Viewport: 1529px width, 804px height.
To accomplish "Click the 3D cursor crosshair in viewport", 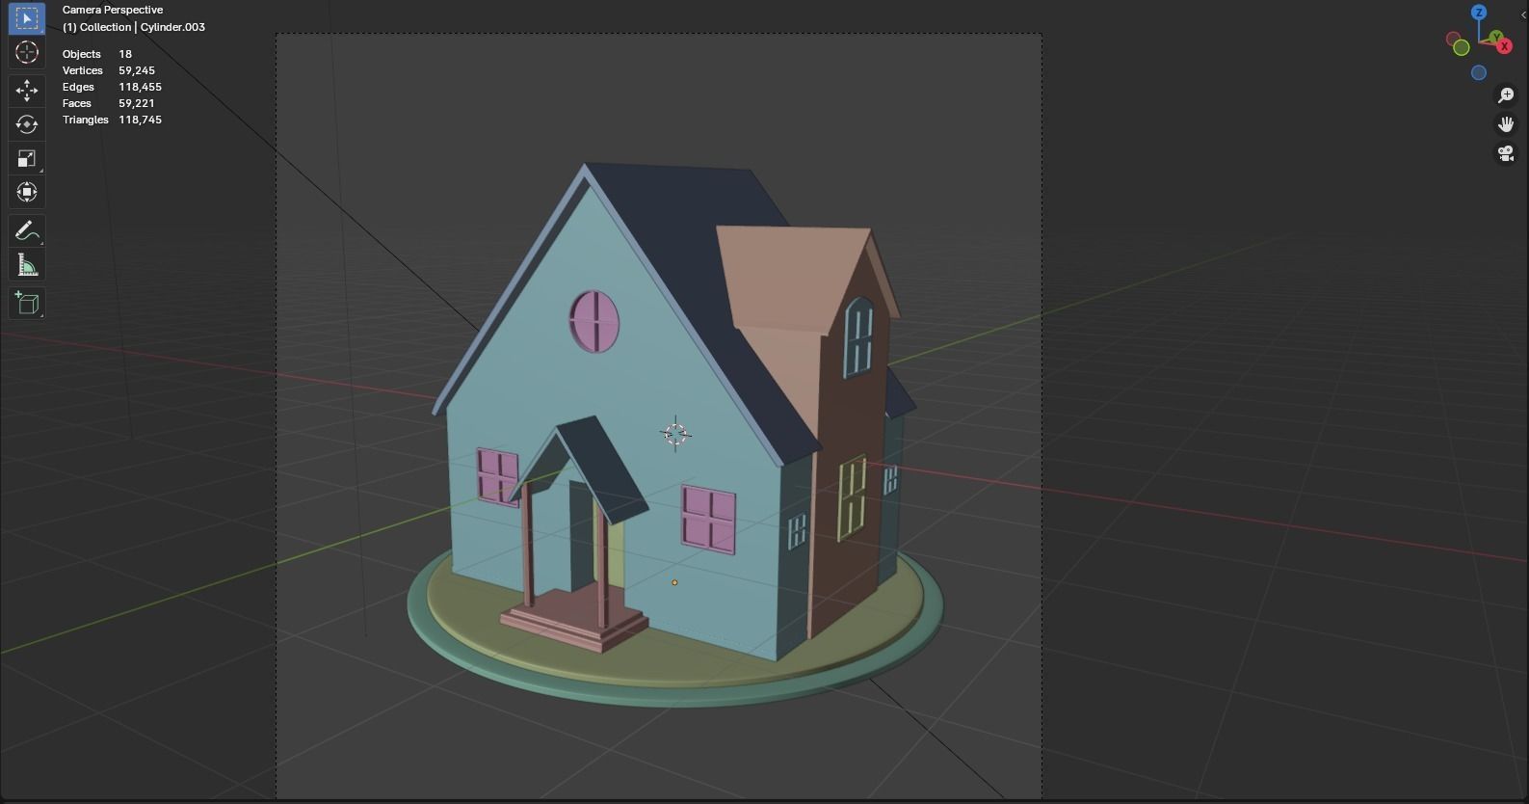I will tap(675, 434).
